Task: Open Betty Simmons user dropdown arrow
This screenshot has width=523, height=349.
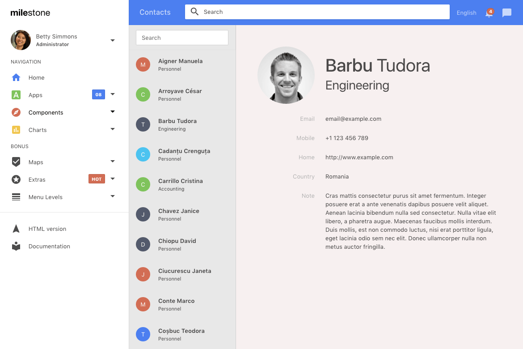Action: pyautogui.click(x=113, y=40)
